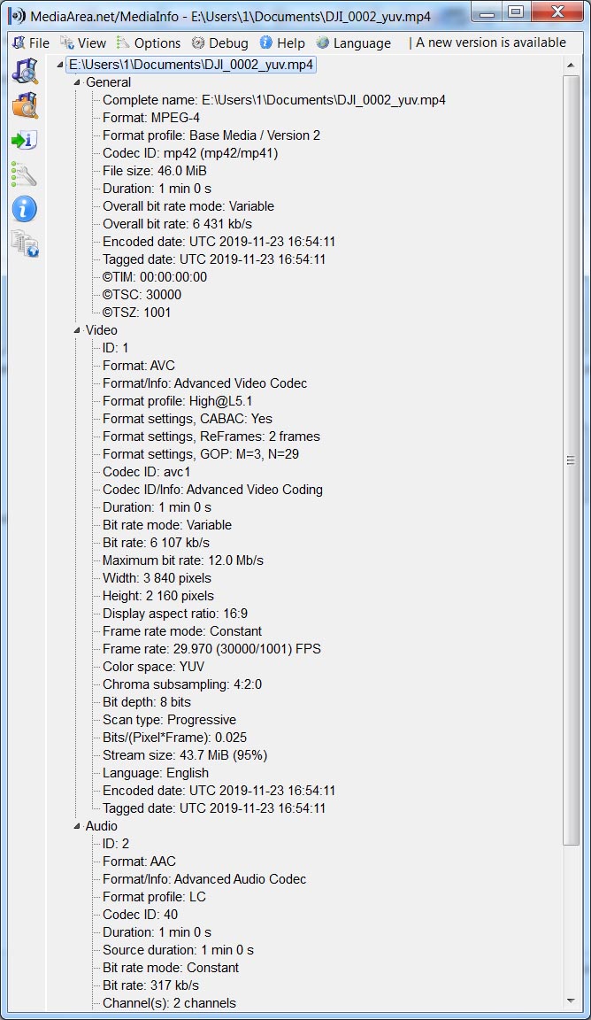The image size is (591, 1020).
Task: Select the '©TSZ: 1001' row
Action: click(x=136, y=313)
